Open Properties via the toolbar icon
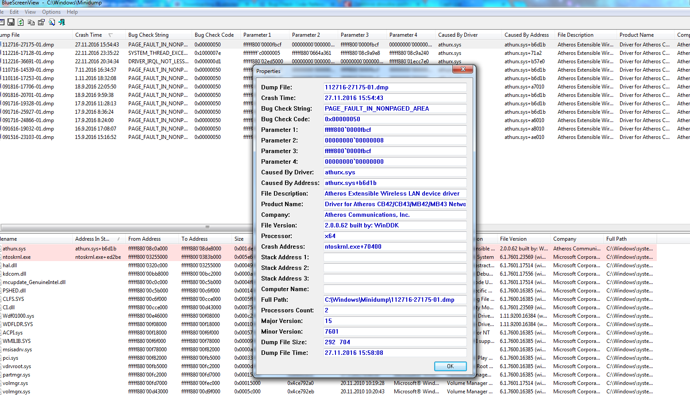The image size is (690, 396). click(x=41, y=22)
